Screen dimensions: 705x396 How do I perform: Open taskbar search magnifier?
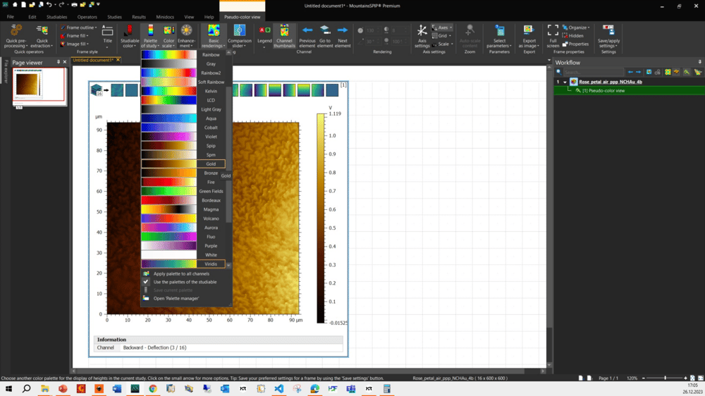tap(27, 389)
